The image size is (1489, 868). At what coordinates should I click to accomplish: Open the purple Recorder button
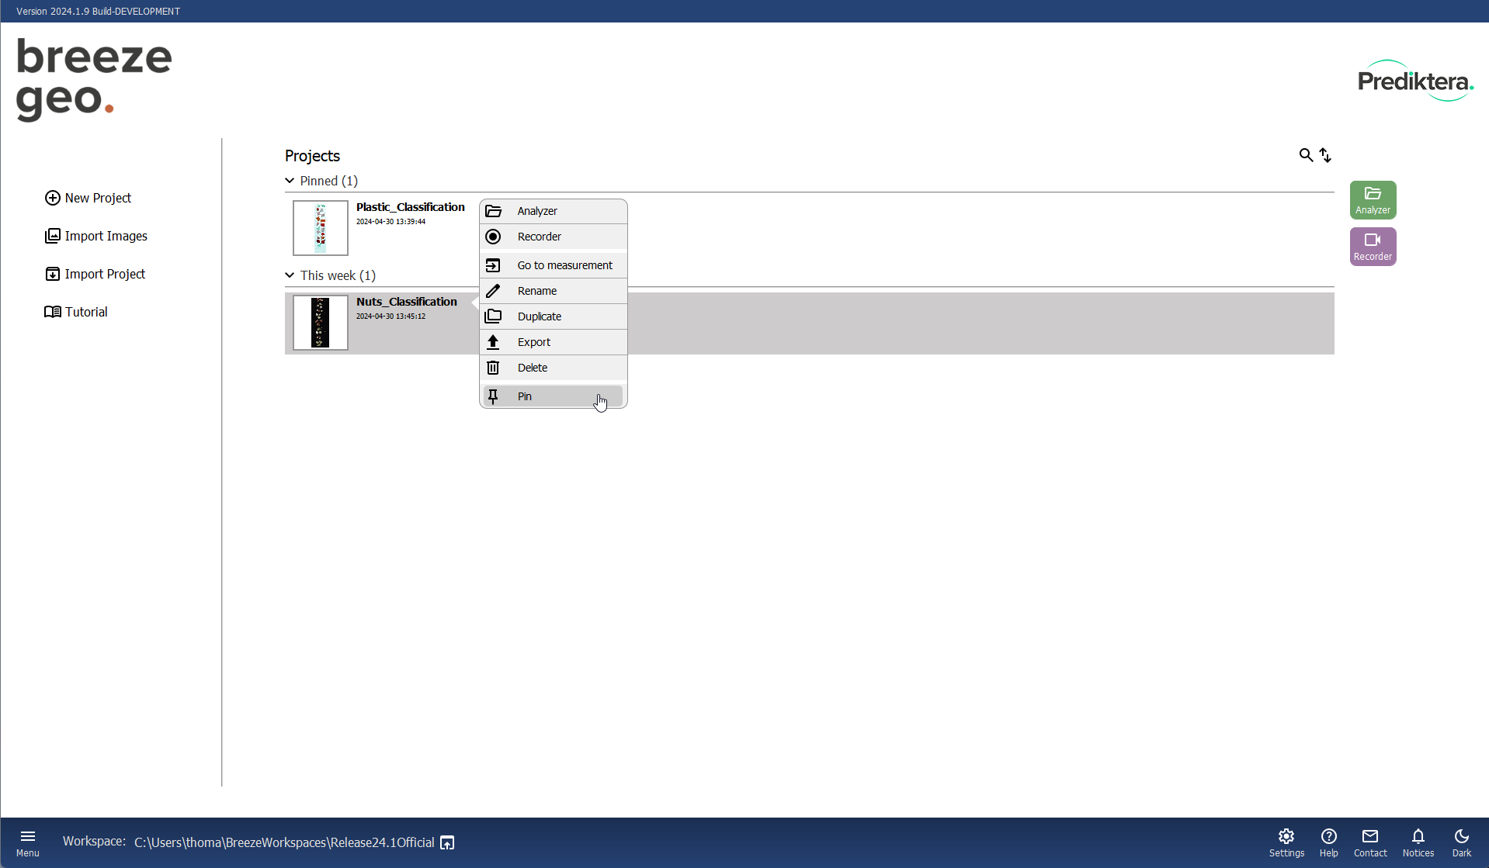tap(1372, 247)
